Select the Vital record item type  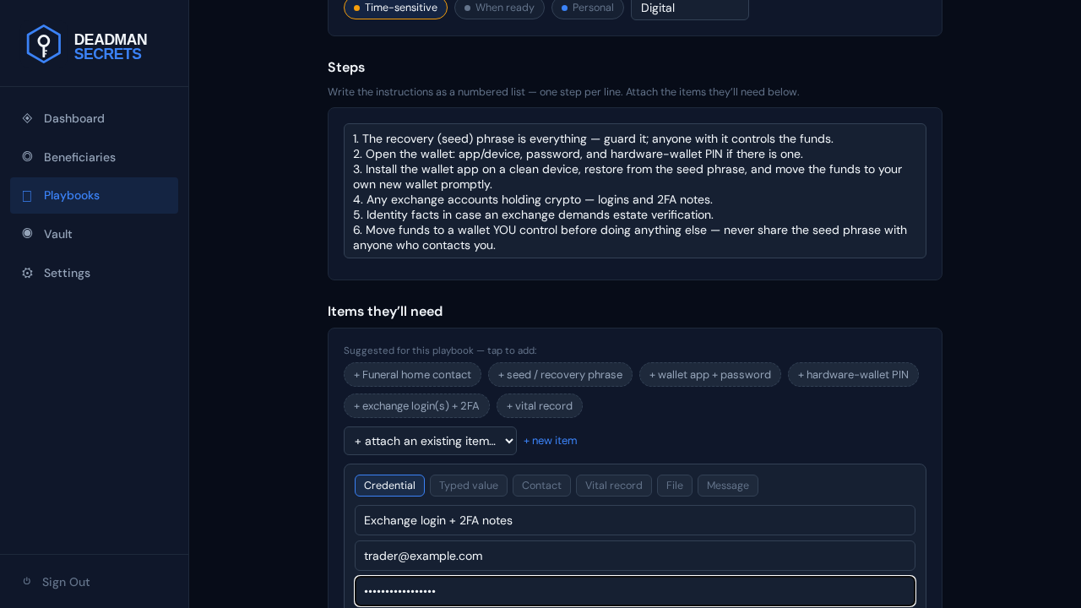click(614, 486)
